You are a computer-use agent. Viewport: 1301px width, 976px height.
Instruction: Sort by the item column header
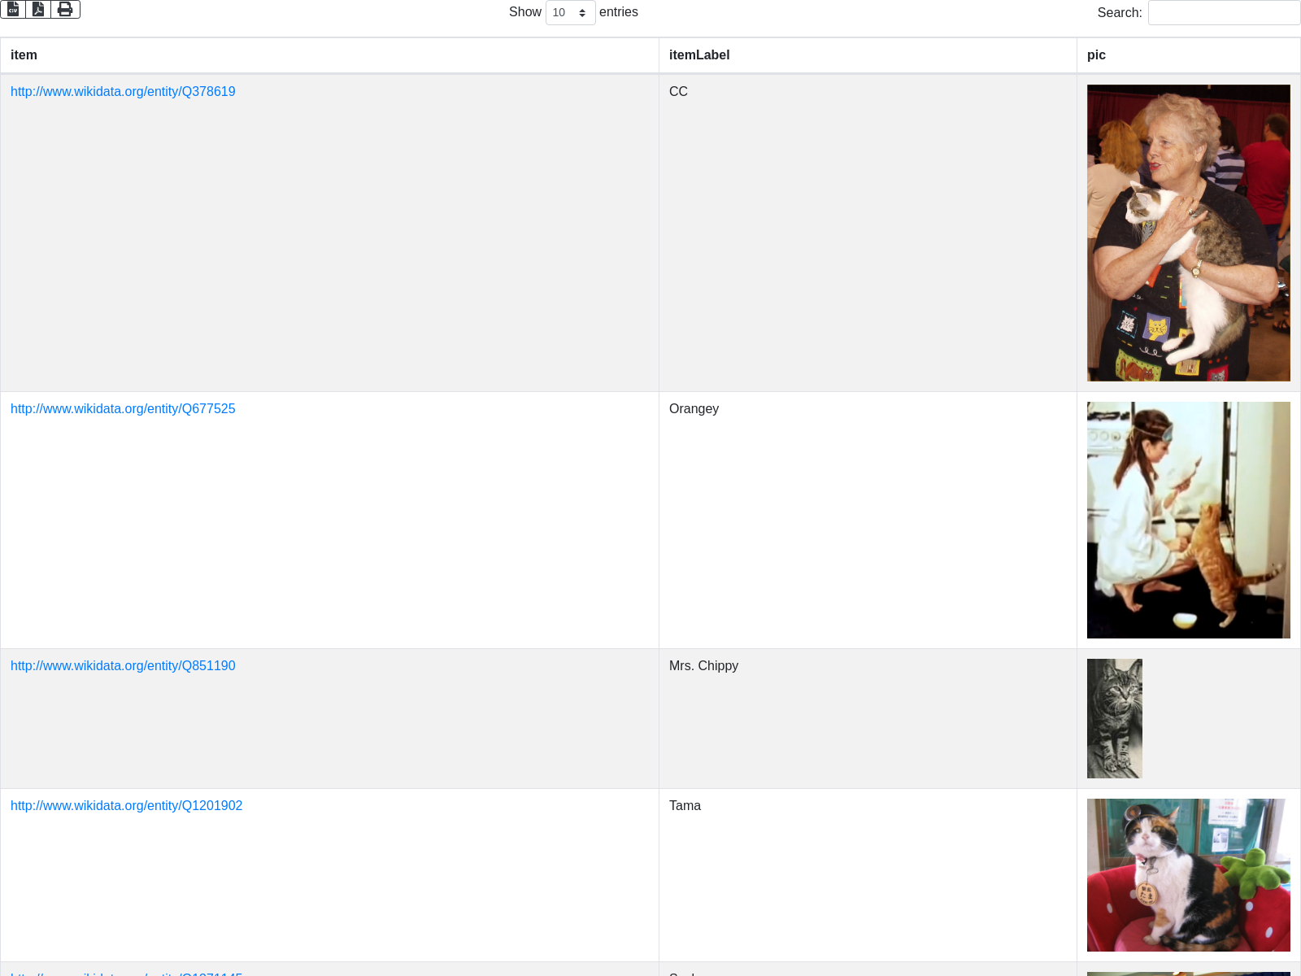[x=24, y=55]
